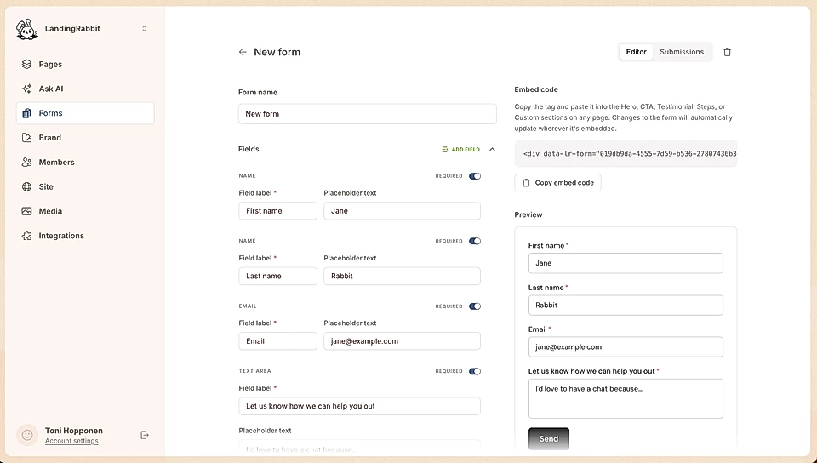Click the 'TEXT AREA' field type label
This screenshot has height=463, width=817.
(254, 371)
